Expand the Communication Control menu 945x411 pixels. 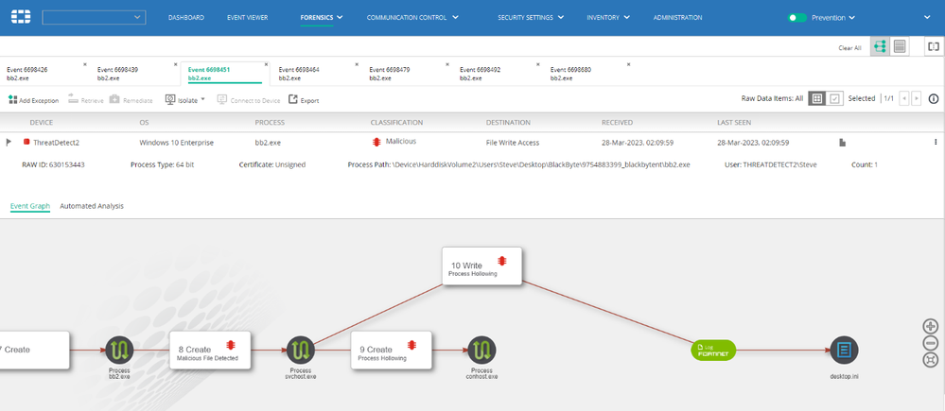pos(412,17)
